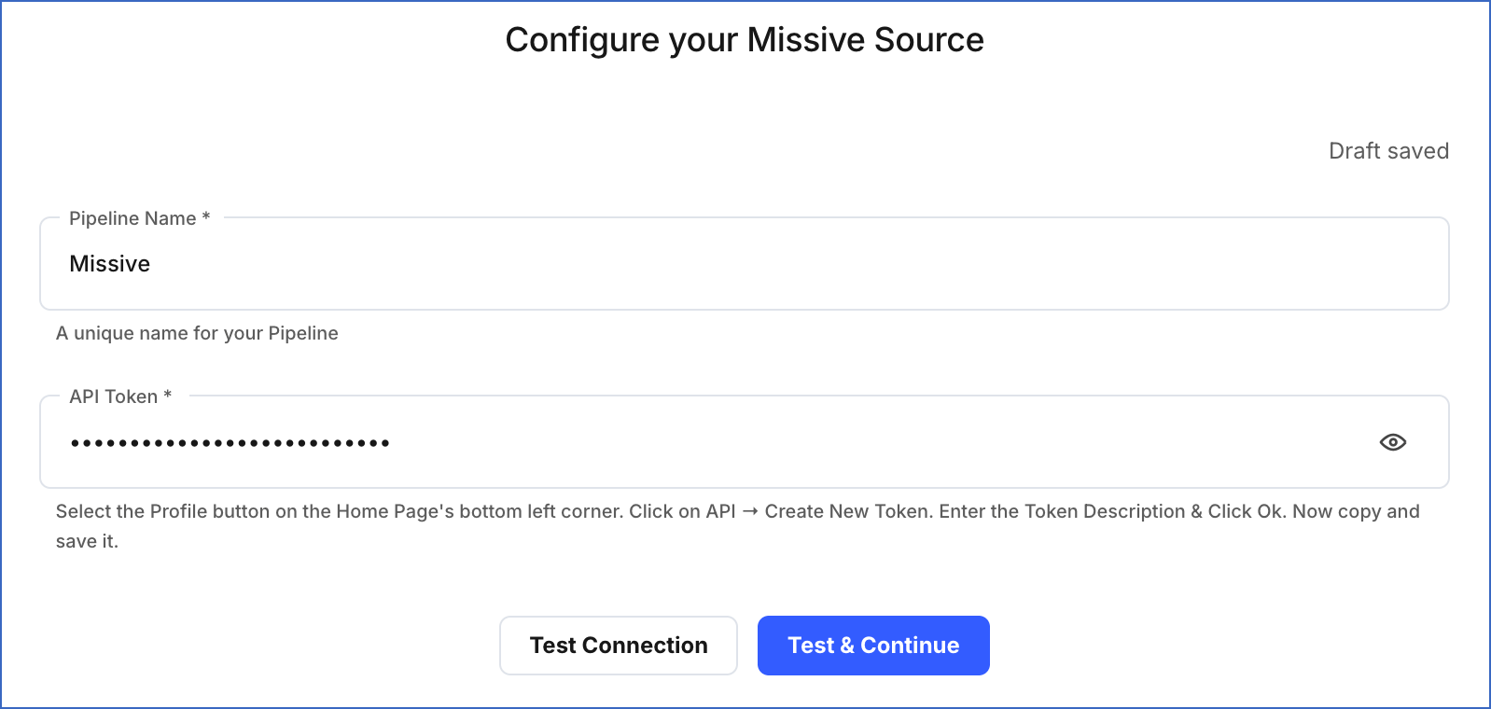Click the 'Configure your Missive Source' heading
Viewport: 1491px width, 709px height.
click(744, 39)
